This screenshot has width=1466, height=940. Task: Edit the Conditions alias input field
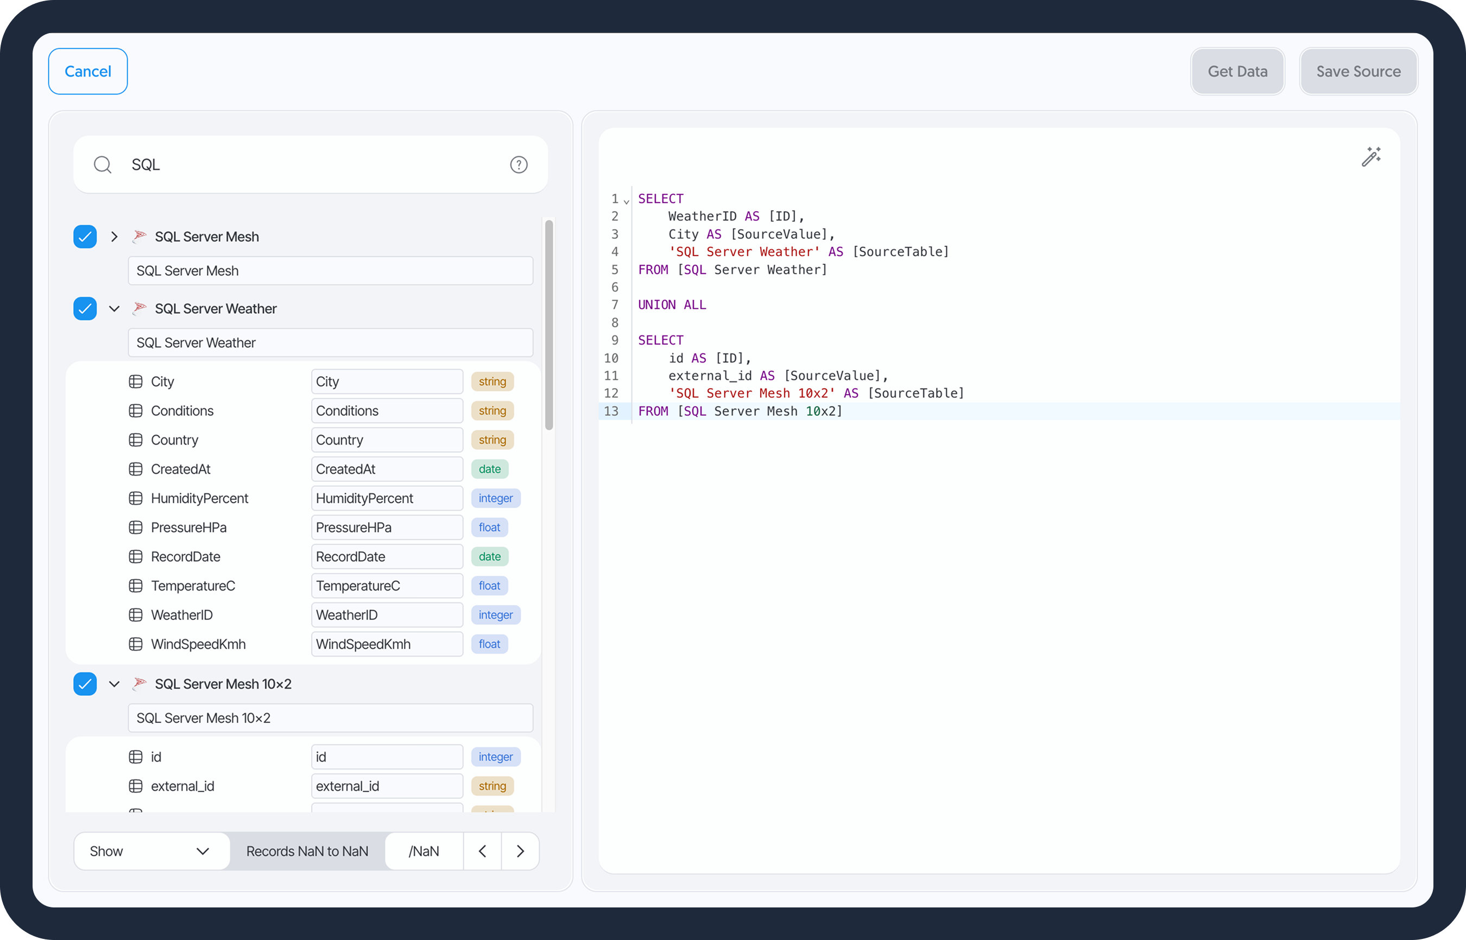coord(387,411)
